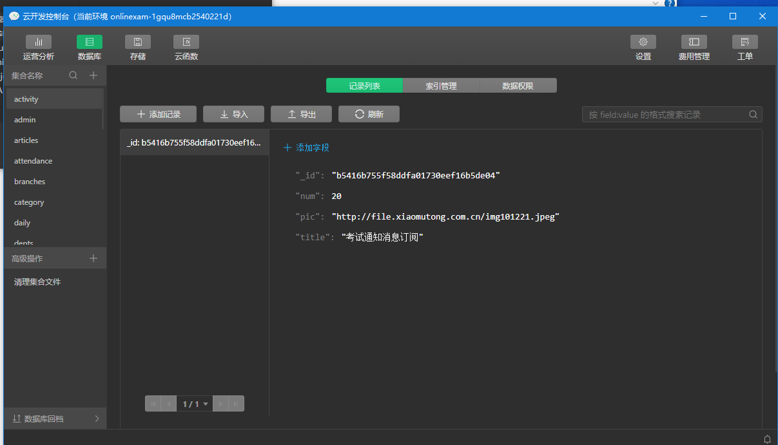Select the daily collection

[x=53, y=223]
